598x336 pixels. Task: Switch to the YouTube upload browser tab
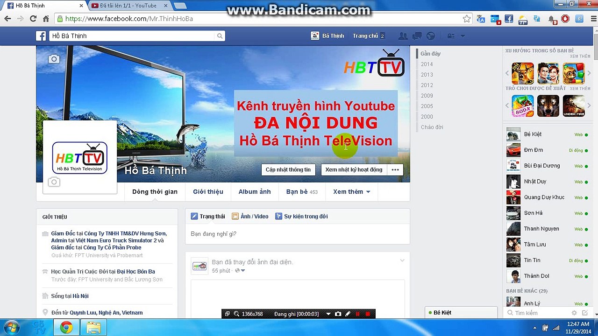click(x=128, y=6)
